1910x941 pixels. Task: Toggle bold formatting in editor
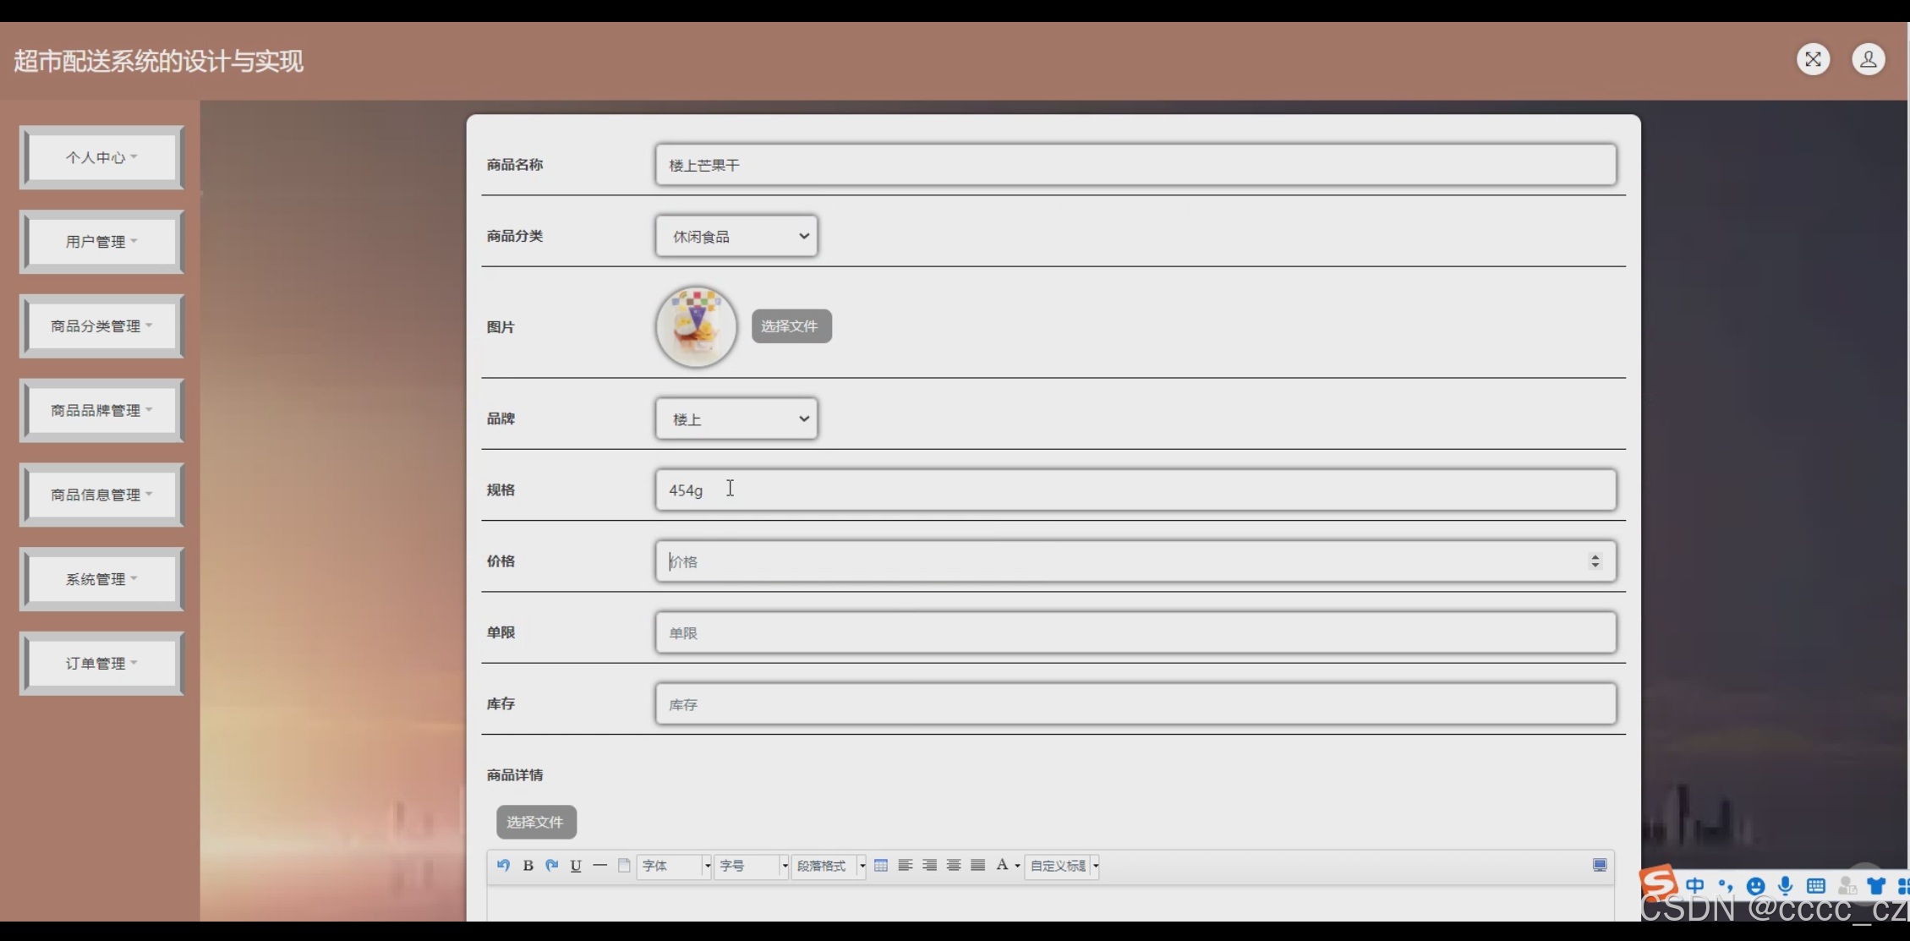coord(528,865)
